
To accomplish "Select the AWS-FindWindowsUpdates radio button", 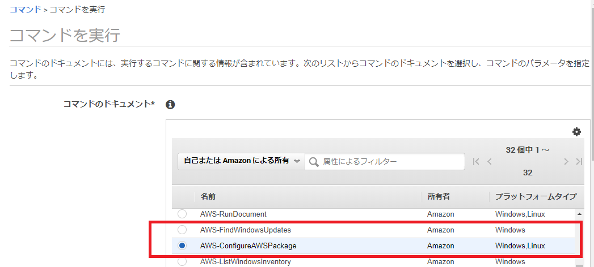I will 182,230.
